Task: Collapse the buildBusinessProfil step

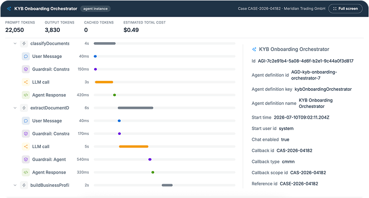Action: (x=15, y=185)
